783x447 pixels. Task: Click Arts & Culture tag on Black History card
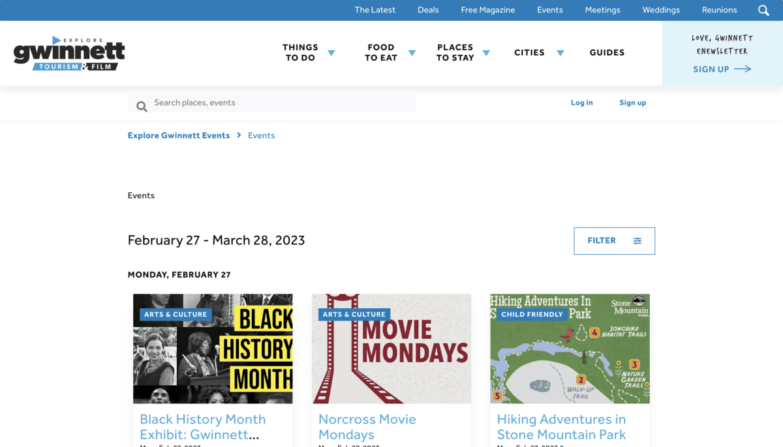(x=176, y=314)
